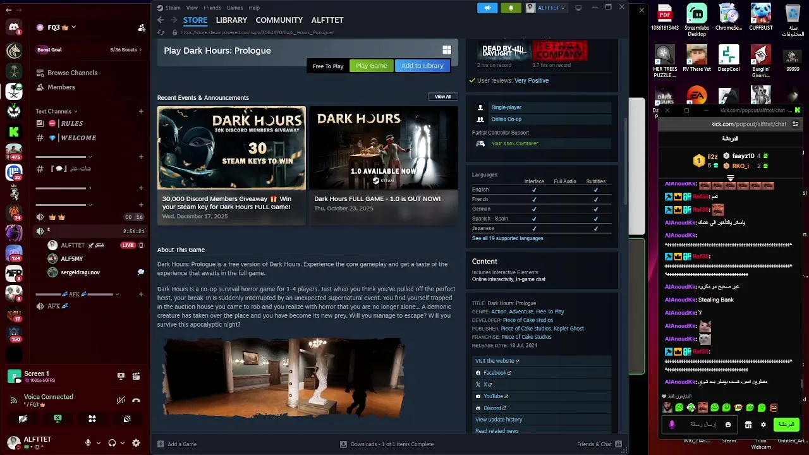Go back in the Steam store
Screen dimensions: 809x455
click(x=161, y=20)
